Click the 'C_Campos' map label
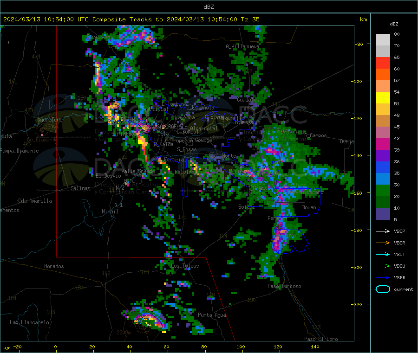This screenshot has height=353, width=418. (x=315, y=135)
